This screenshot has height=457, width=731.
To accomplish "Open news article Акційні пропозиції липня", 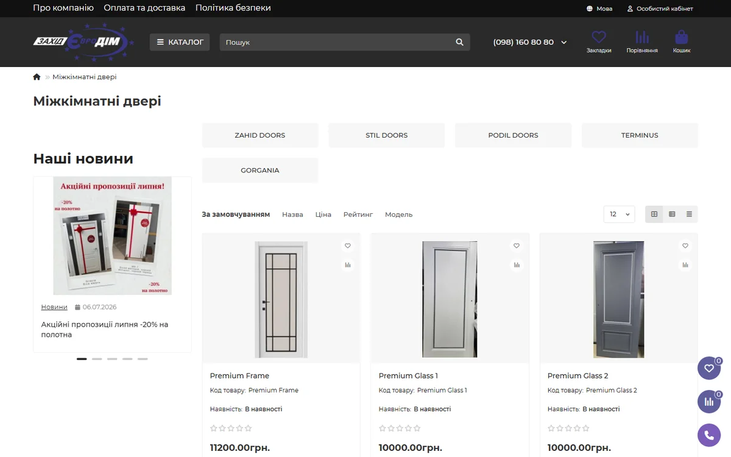I will click(x=105, y=330).
